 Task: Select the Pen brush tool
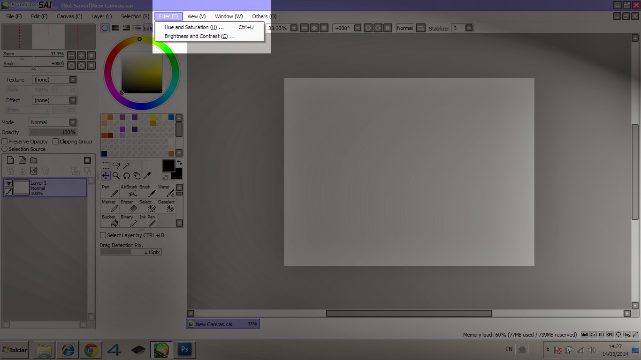pos(110,190)
